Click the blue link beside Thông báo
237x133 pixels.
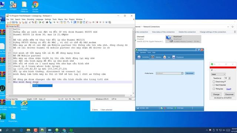[228, 89]
